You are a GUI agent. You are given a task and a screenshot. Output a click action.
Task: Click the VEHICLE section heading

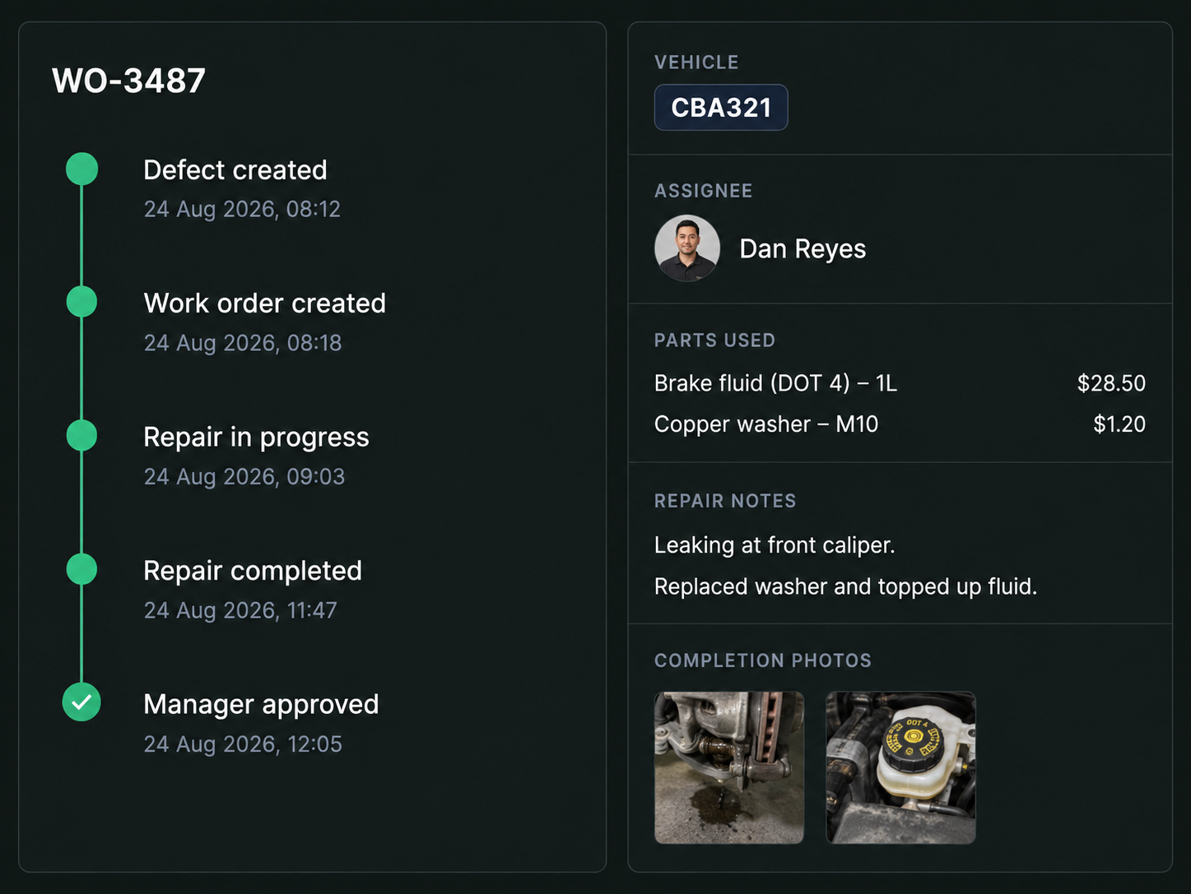[696, 63]
